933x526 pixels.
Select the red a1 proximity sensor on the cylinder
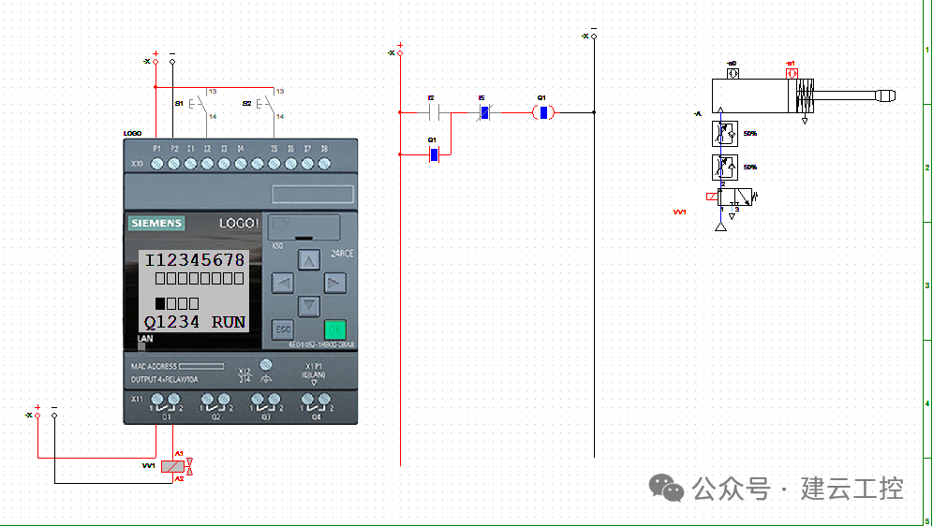click(x=792, y=73)
